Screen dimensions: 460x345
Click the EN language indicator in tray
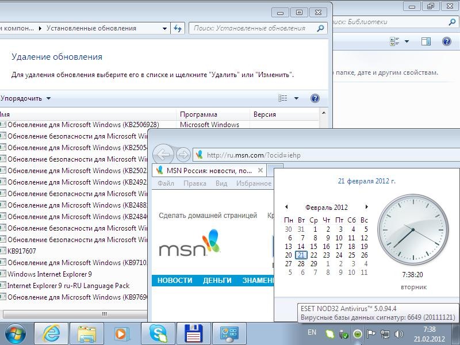pos(312,332)
